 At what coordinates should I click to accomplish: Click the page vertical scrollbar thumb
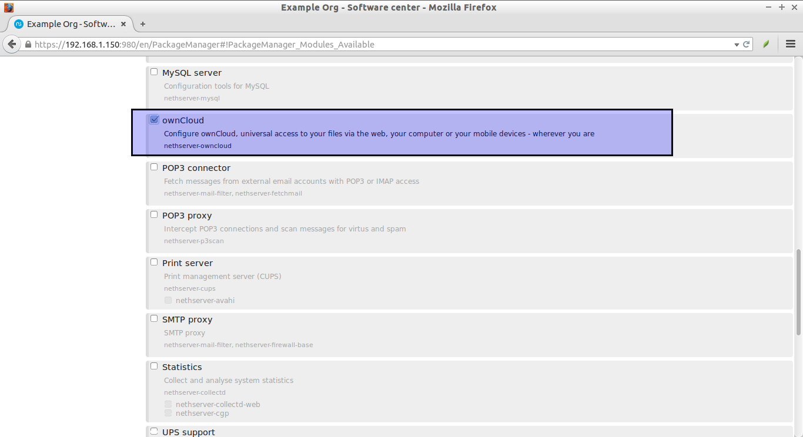(798, 292)
